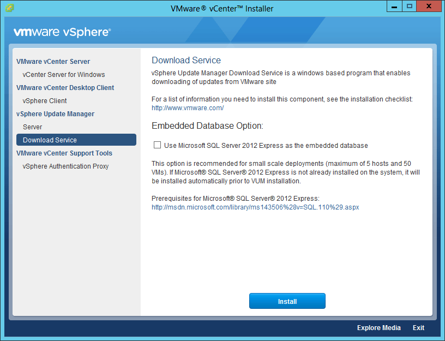Click Exit to leave the installer
The height and width of the screenshot is (341, 445).
418,328
